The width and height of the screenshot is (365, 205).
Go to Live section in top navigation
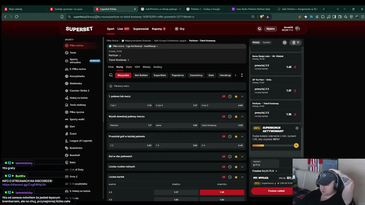pos(123,29)
